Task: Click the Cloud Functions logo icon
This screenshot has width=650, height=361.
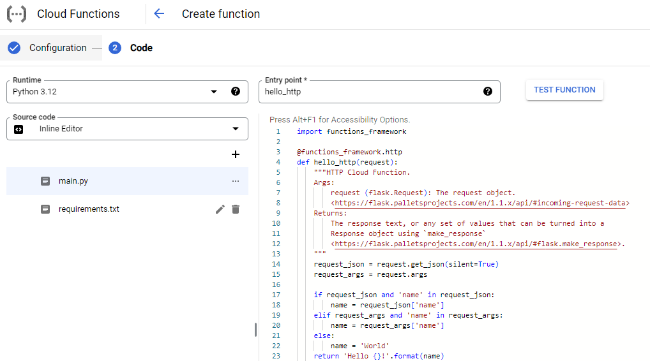Action: (17, 14)
